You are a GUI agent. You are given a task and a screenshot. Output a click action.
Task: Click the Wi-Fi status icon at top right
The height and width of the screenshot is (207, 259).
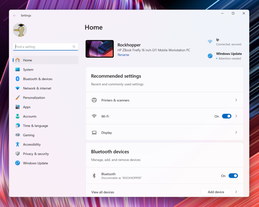pyautogui.click(x=210, y=42)
